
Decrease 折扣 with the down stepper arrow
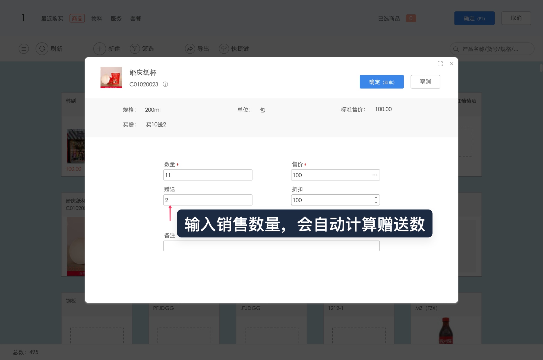click(x=375, y=202)
